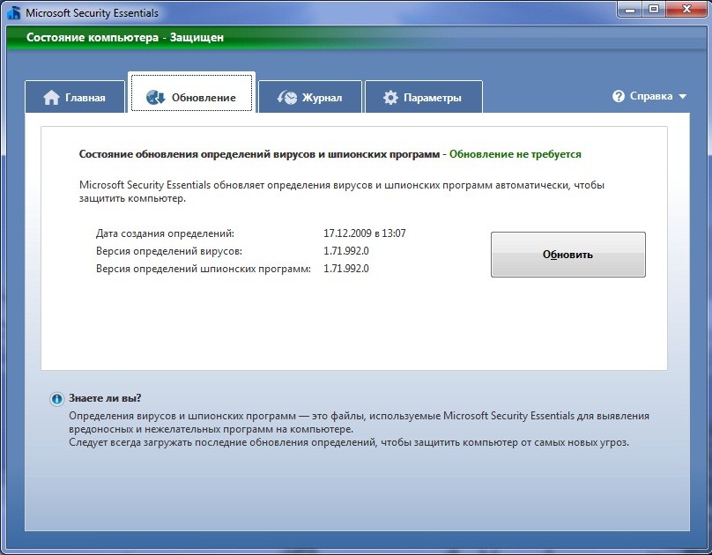Viewport: 712px width, 555px height.
Task: Go to the Параметры tab
Action: coord(424,97)
